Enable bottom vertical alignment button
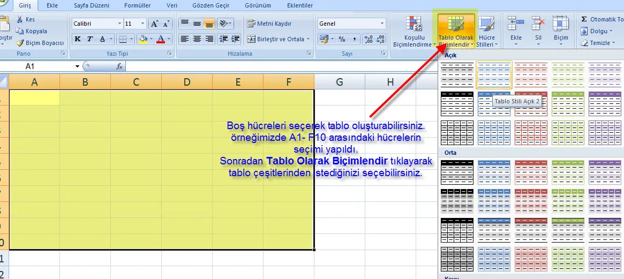This screenshot has height=279, width=624. 209,24
